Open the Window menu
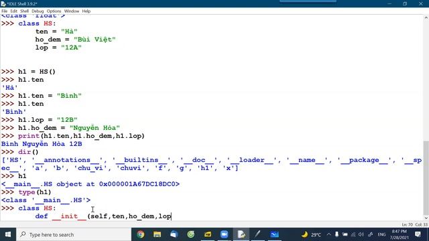 point(72,11)
